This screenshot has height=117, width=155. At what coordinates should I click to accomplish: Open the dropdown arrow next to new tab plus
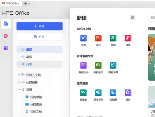[x=30, y=4]
